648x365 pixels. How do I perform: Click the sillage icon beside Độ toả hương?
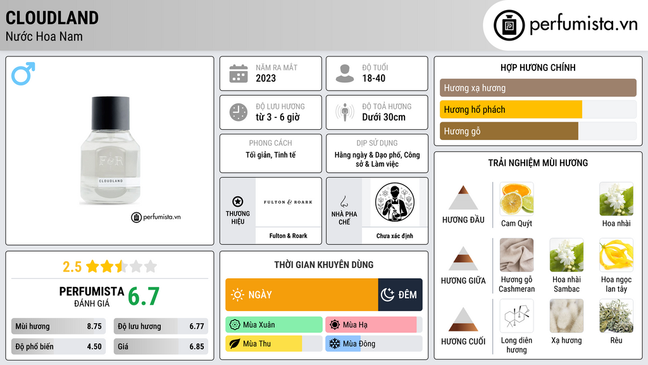coord(345,112)
